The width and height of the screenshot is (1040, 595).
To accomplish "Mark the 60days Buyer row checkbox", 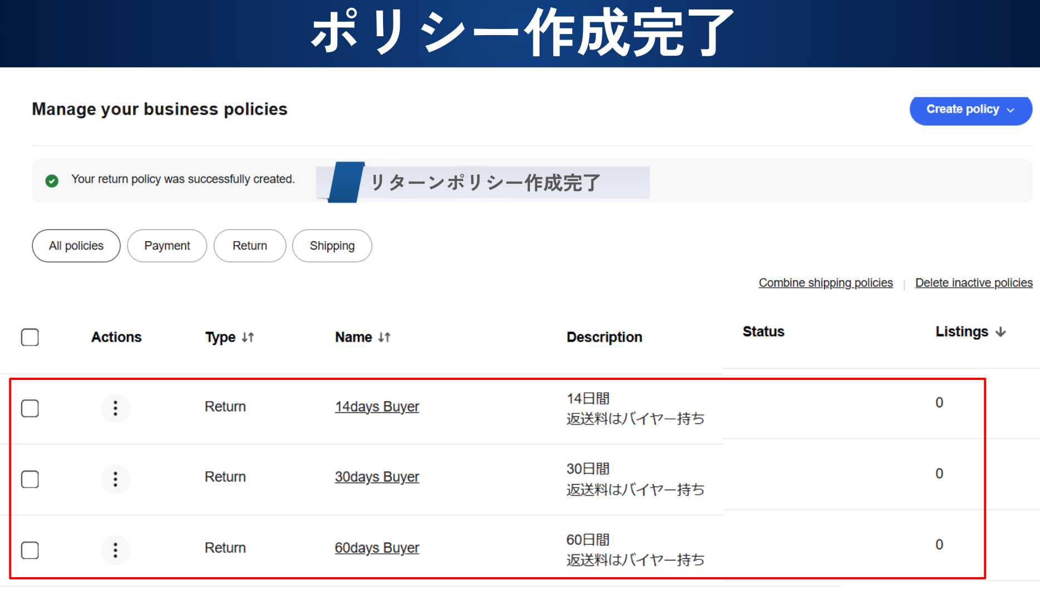I will point(30,550).
